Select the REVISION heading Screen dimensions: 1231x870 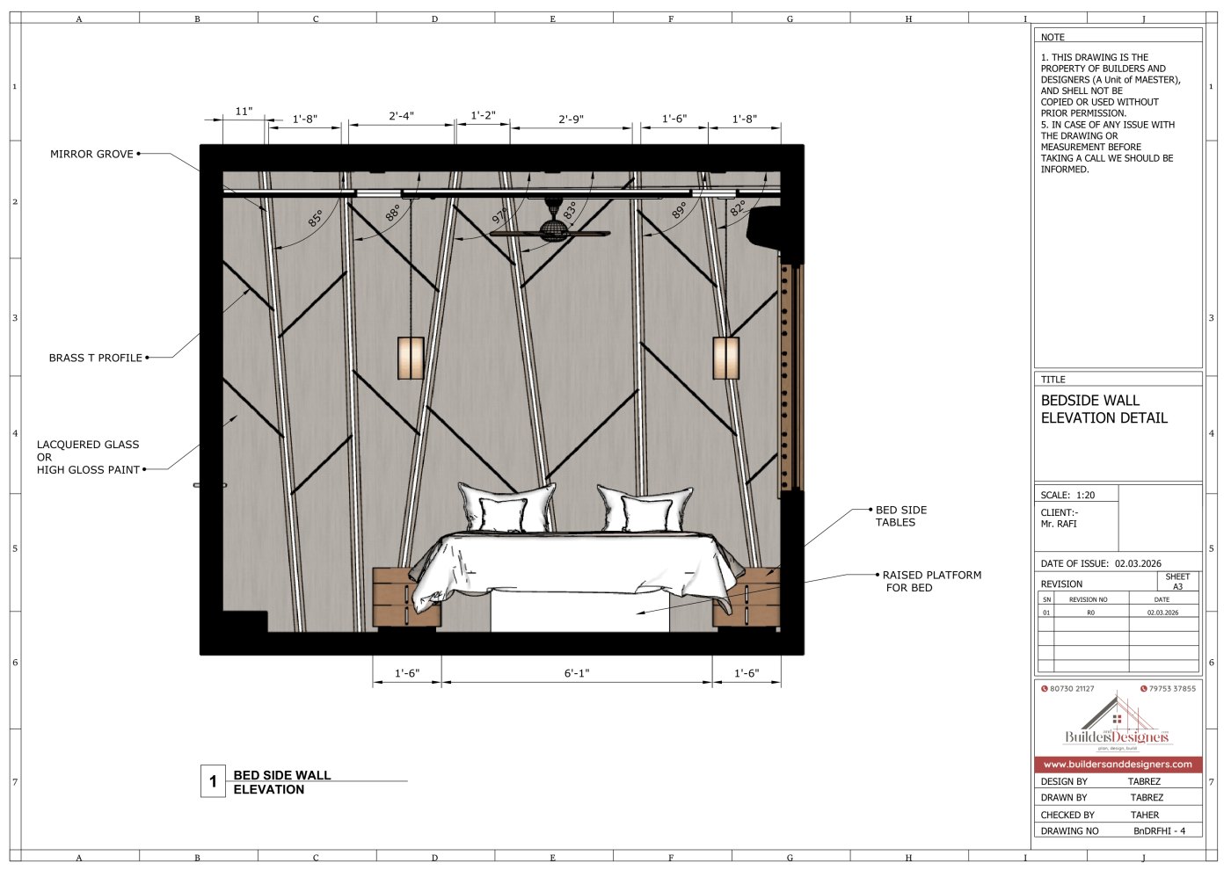1061,584
